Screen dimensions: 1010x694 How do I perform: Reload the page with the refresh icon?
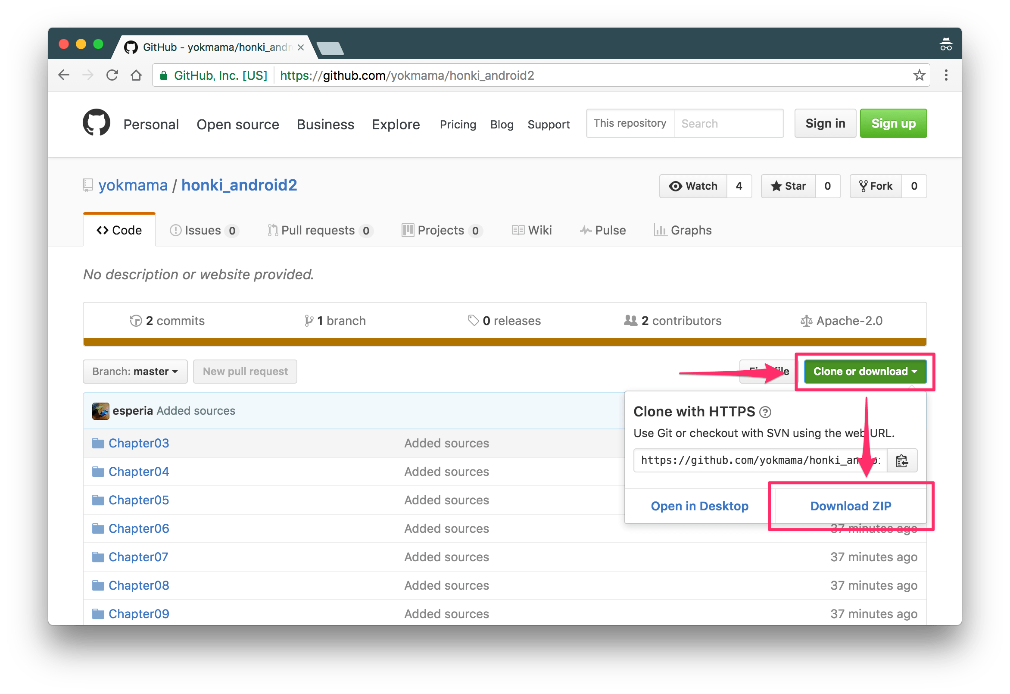tap(112, 75)
